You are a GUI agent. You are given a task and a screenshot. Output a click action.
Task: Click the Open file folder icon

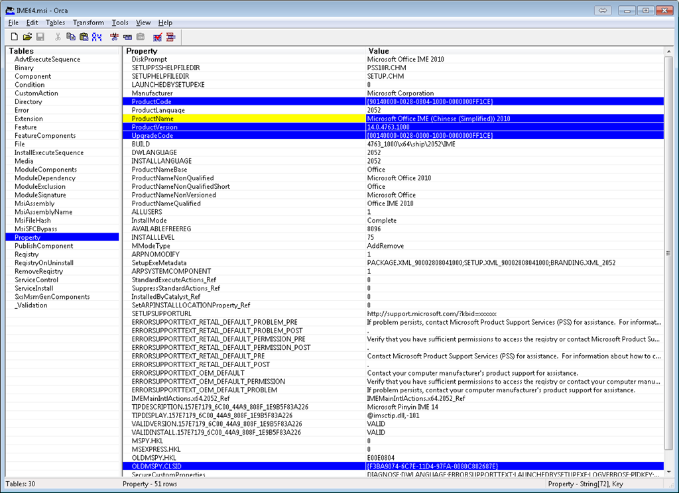pos(27,36)
